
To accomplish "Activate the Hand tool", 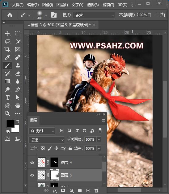I will 18,105.
